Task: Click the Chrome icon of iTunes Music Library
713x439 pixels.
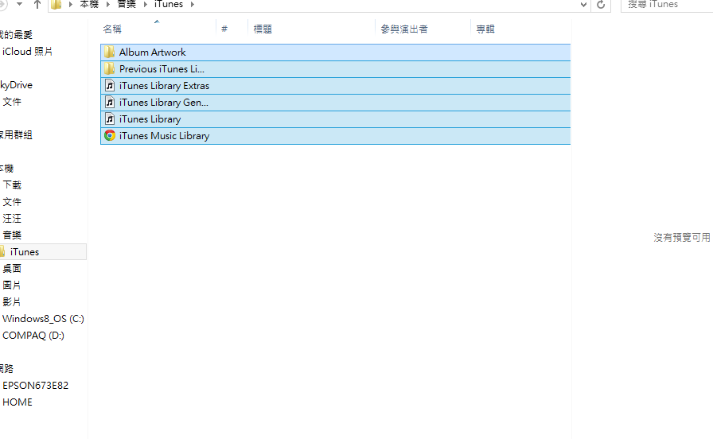Action: [110, 135]
